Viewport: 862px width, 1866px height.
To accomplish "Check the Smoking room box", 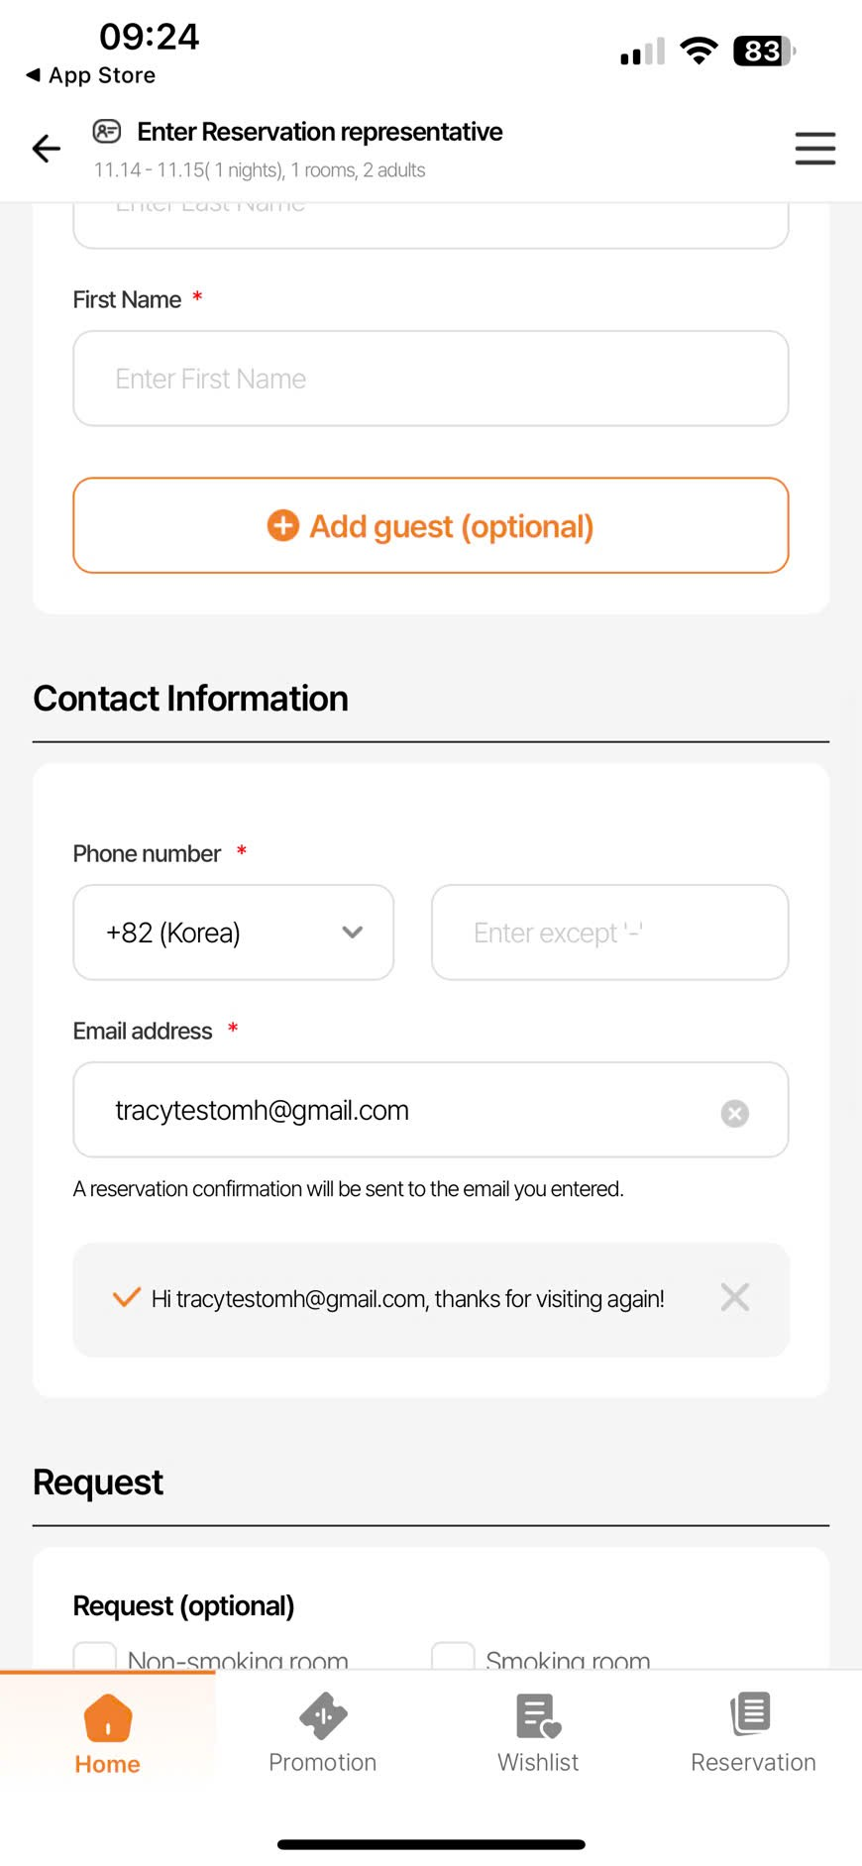I will [x=453, y=1657].
